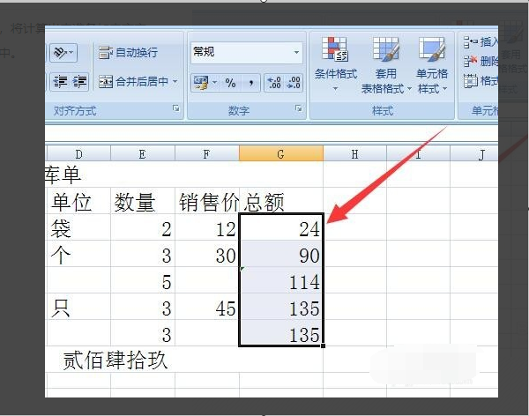Select total cell with value 90
The image size is (529, 416).
coord(281,254)
